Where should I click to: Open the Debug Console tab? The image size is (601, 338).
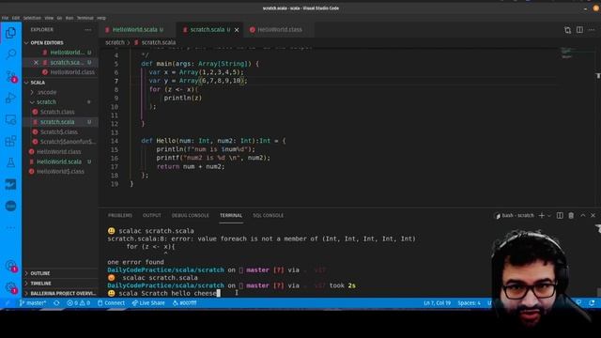coord(190,215)
